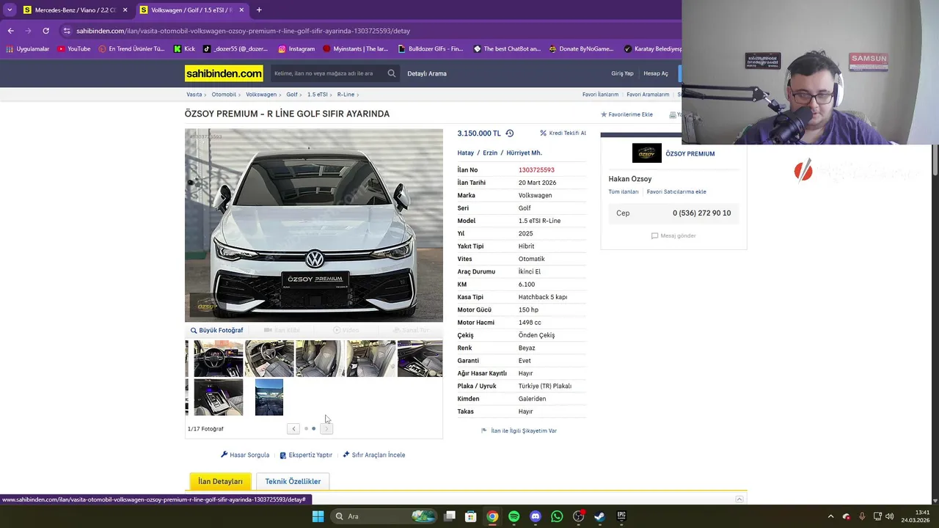Click the price history clock icon

[510, 133]
